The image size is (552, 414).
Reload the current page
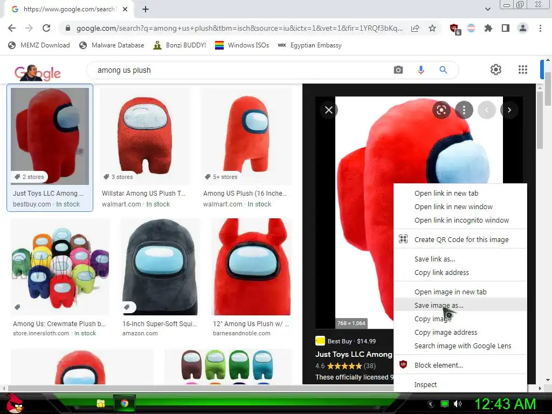click(x=46, y=28)
